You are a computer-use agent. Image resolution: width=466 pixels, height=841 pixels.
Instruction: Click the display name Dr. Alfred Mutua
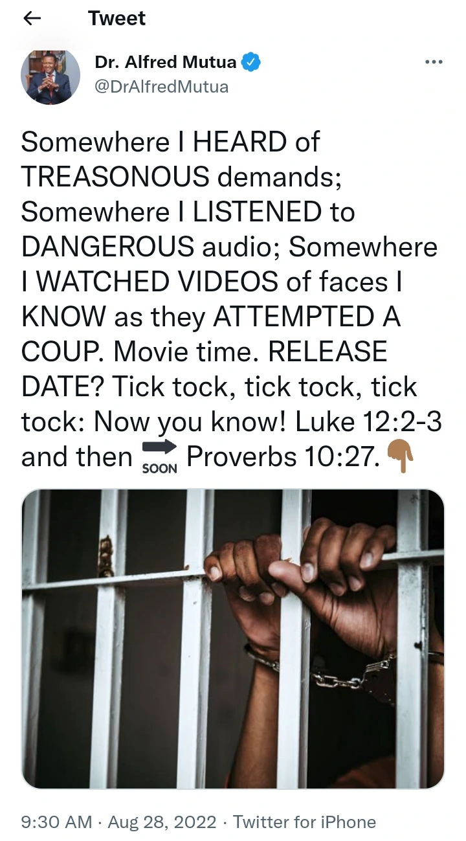coord(166,63)
